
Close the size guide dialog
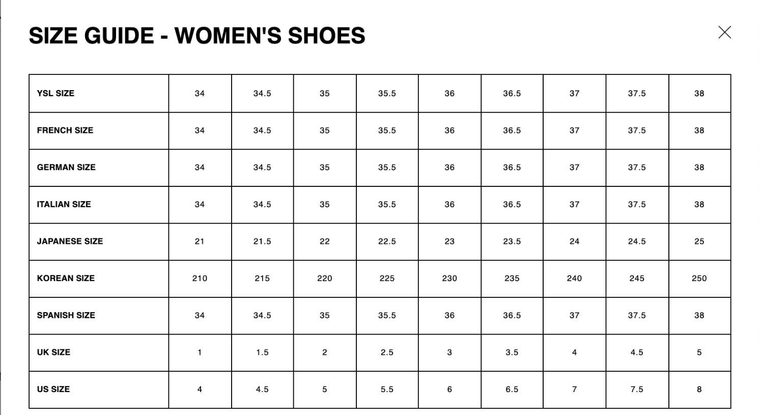pyautogui.click(x=724, y=33)
